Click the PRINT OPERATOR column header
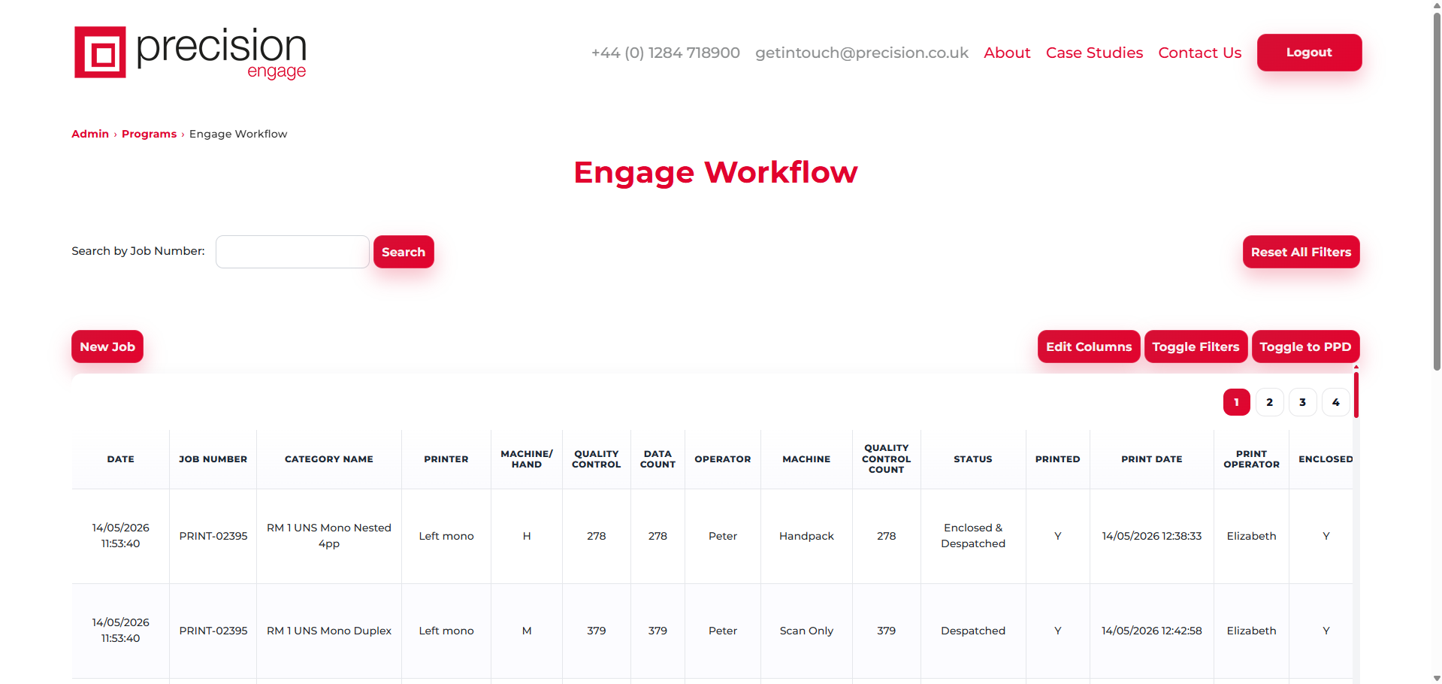 [x=1251, y=459]
